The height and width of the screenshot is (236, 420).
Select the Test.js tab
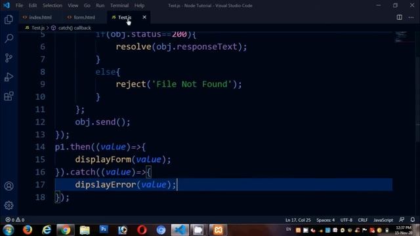point(125,17)
